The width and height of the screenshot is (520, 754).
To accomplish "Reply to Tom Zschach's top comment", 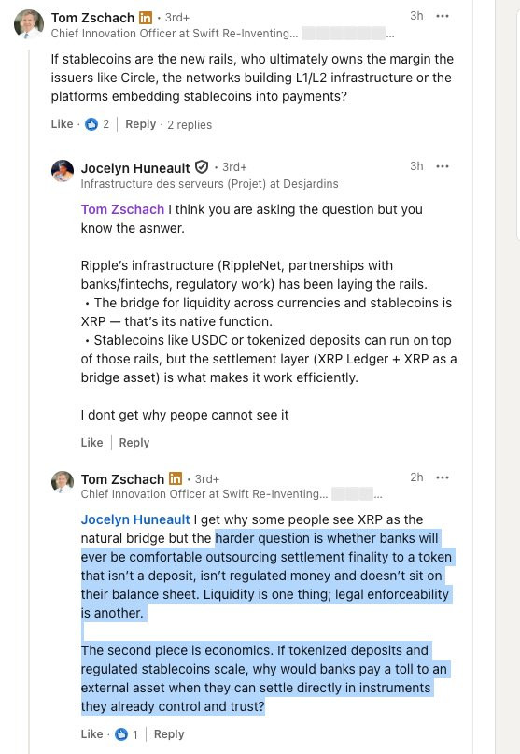I will 140,124.
